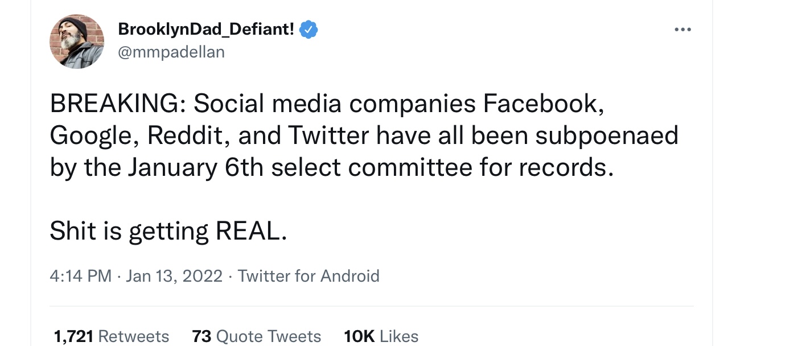
Task: Show the 10K Likes list
Action: pos(381,336)
